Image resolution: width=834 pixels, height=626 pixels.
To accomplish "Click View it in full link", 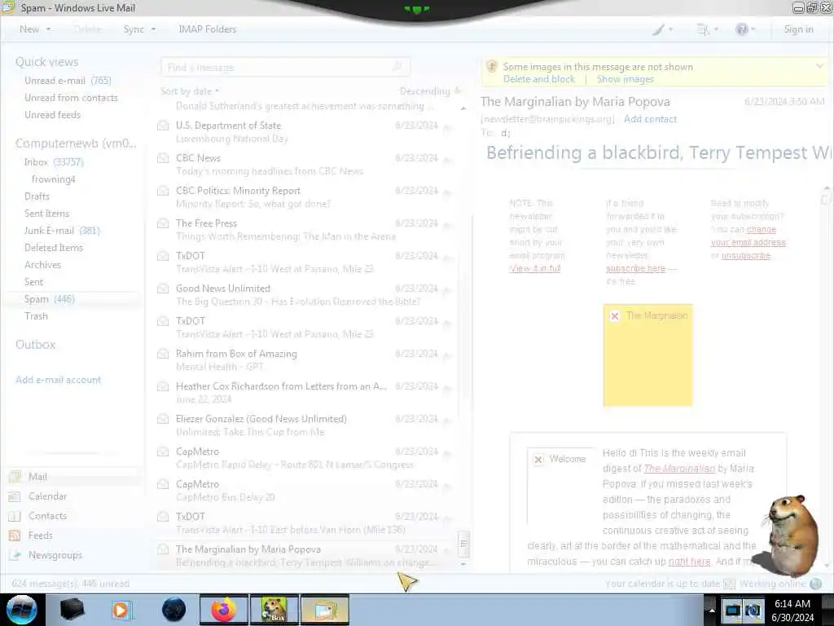I will tap(534, 268).
